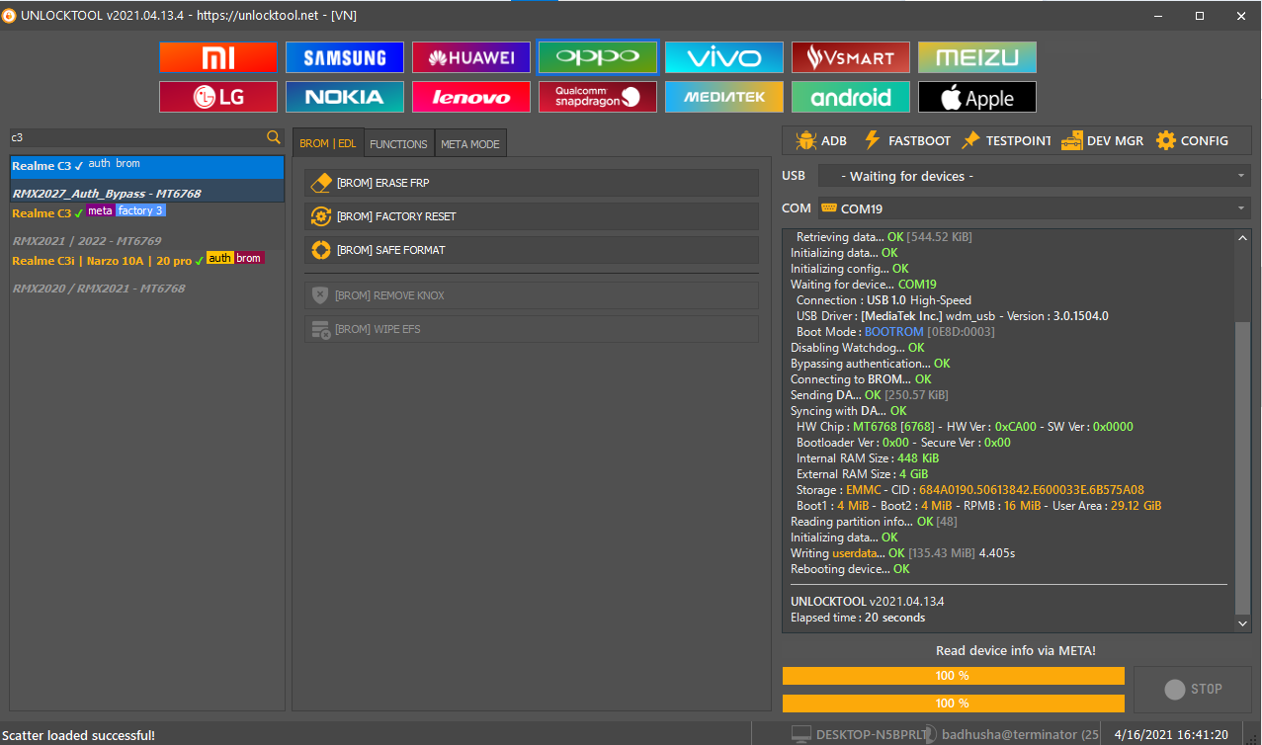
Task: Switch to the META MODE tab
Action: 470,144
